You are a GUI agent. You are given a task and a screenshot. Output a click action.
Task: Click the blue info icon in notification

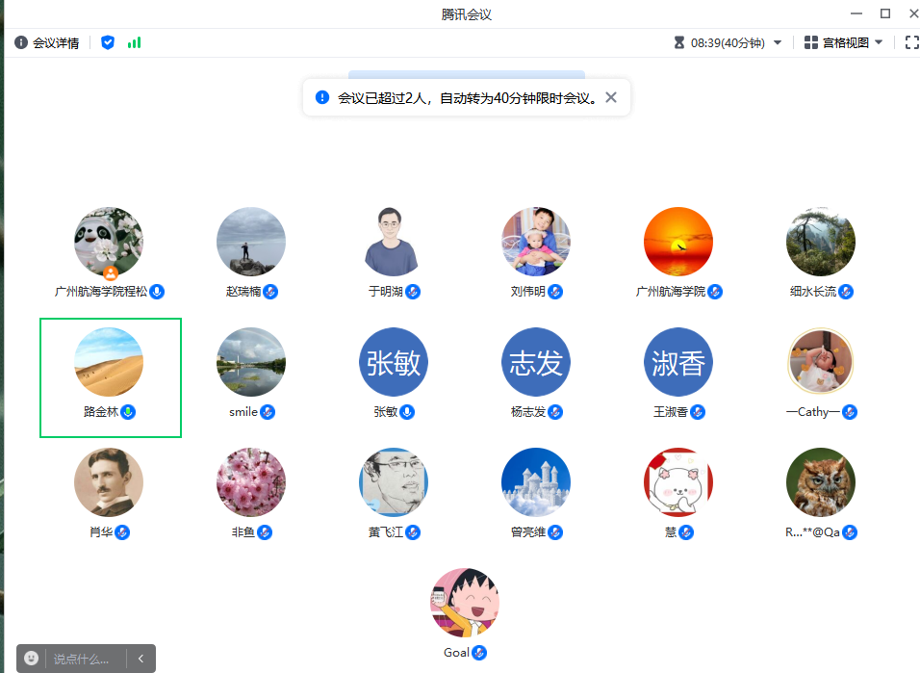pyautogui.click(x=322, y=97)
